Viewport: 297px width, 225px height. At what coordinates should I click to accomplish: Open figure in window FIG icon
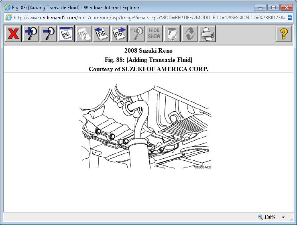66,34
